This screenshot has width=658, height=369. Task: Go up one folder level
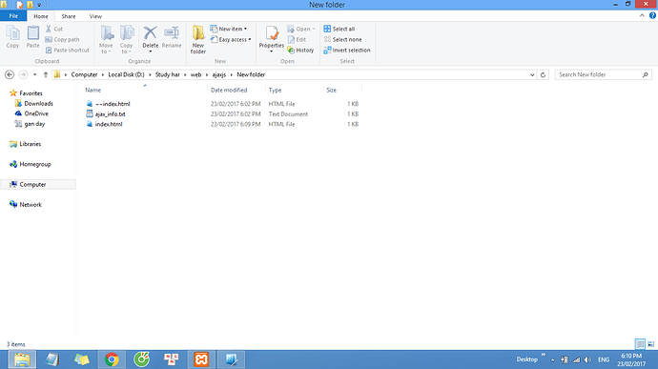pyautogui.click(x=46, y=74)
